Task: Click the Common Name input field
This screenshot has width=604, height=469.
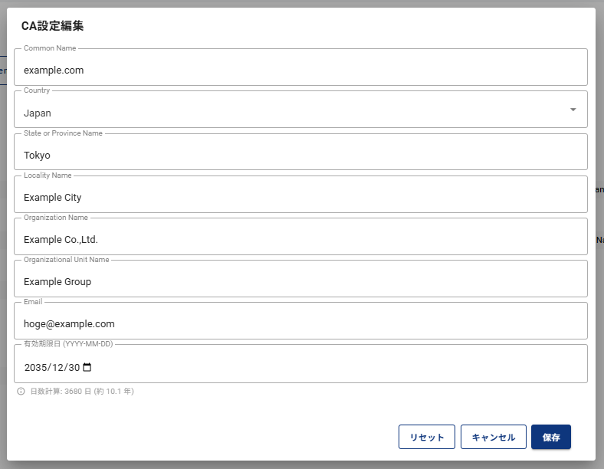Action: [300, 70]
